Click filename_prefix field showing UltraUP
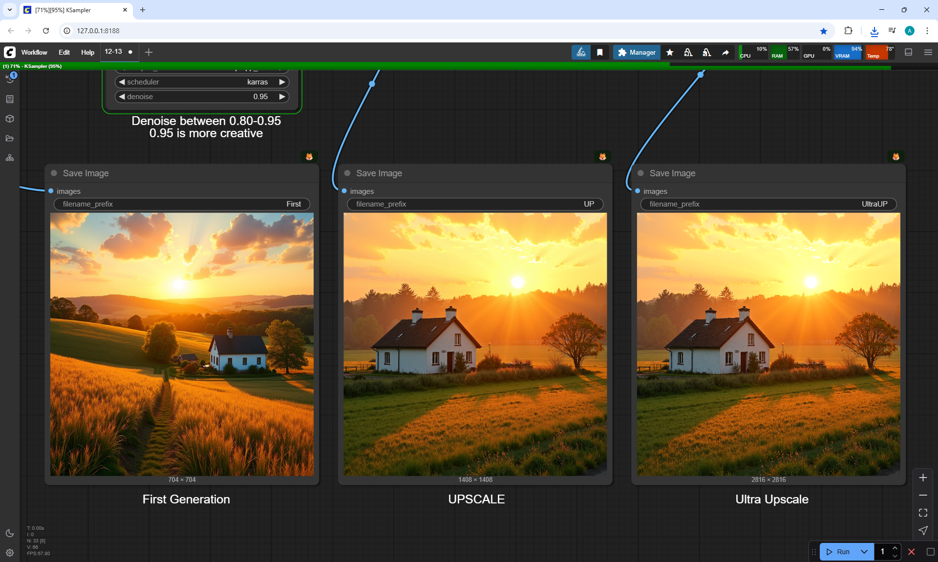 pos(768,204)
